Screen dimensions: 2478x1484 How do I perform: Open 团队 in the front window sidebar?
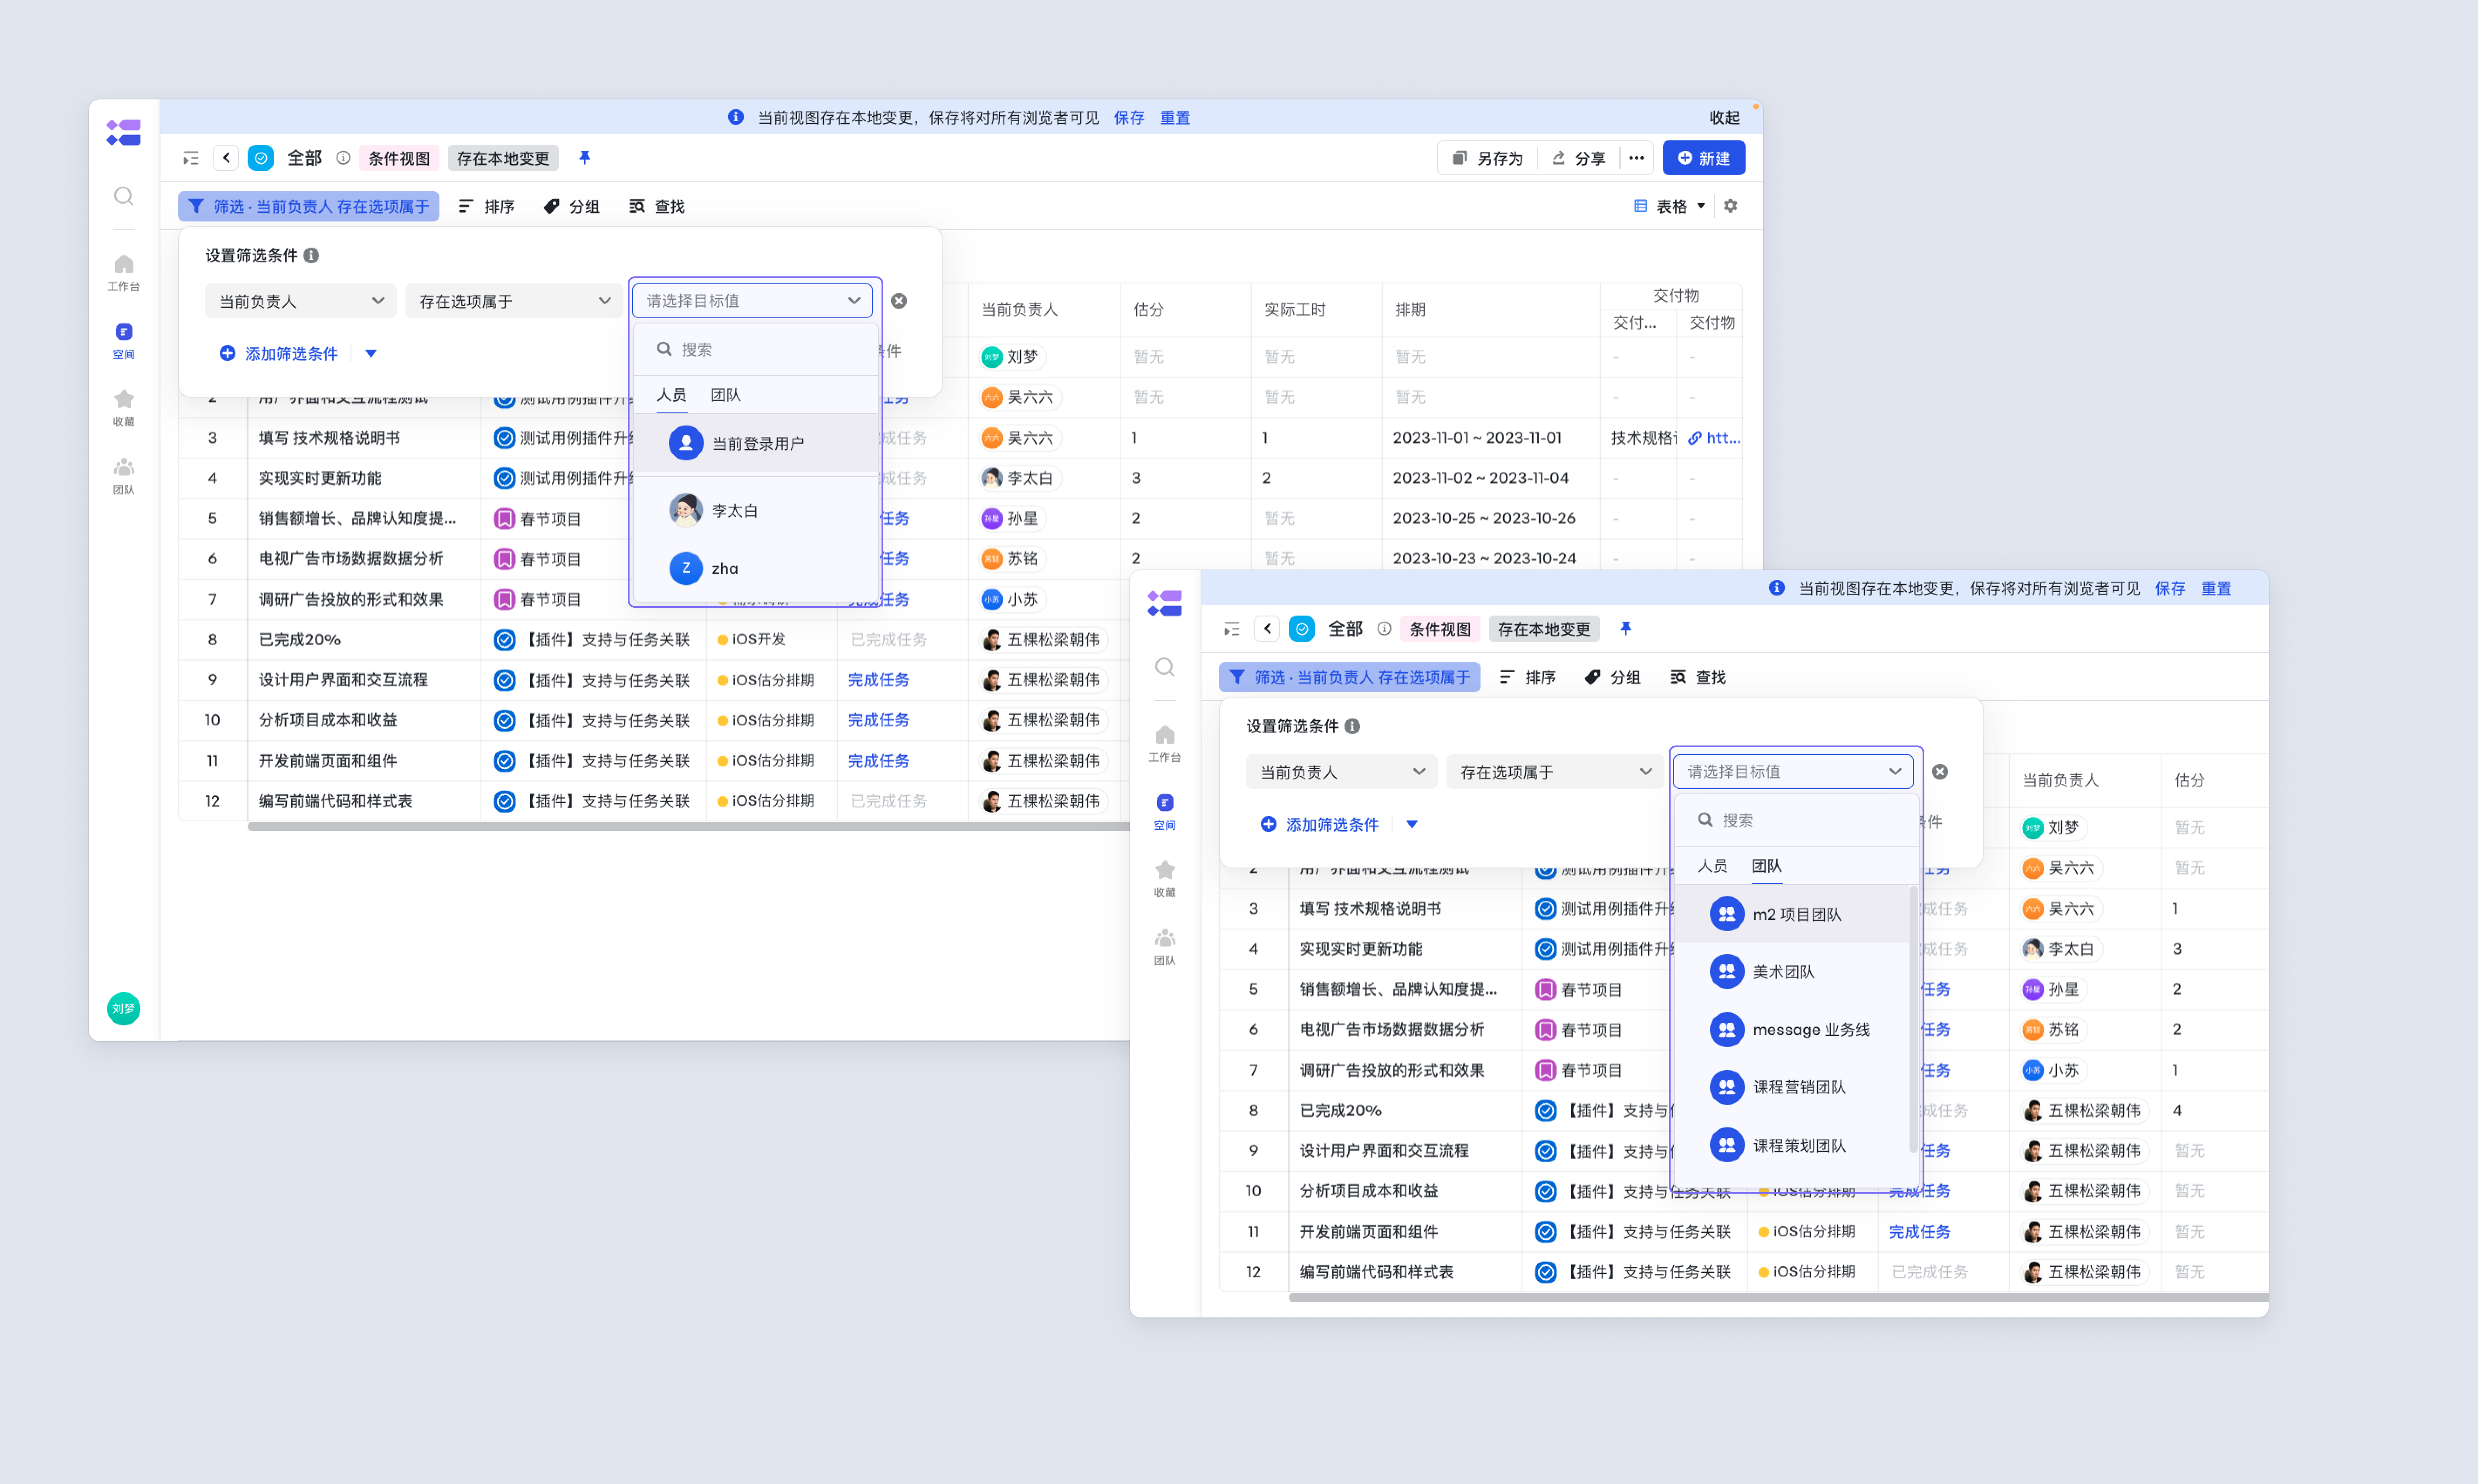(x=1165, y=947)
